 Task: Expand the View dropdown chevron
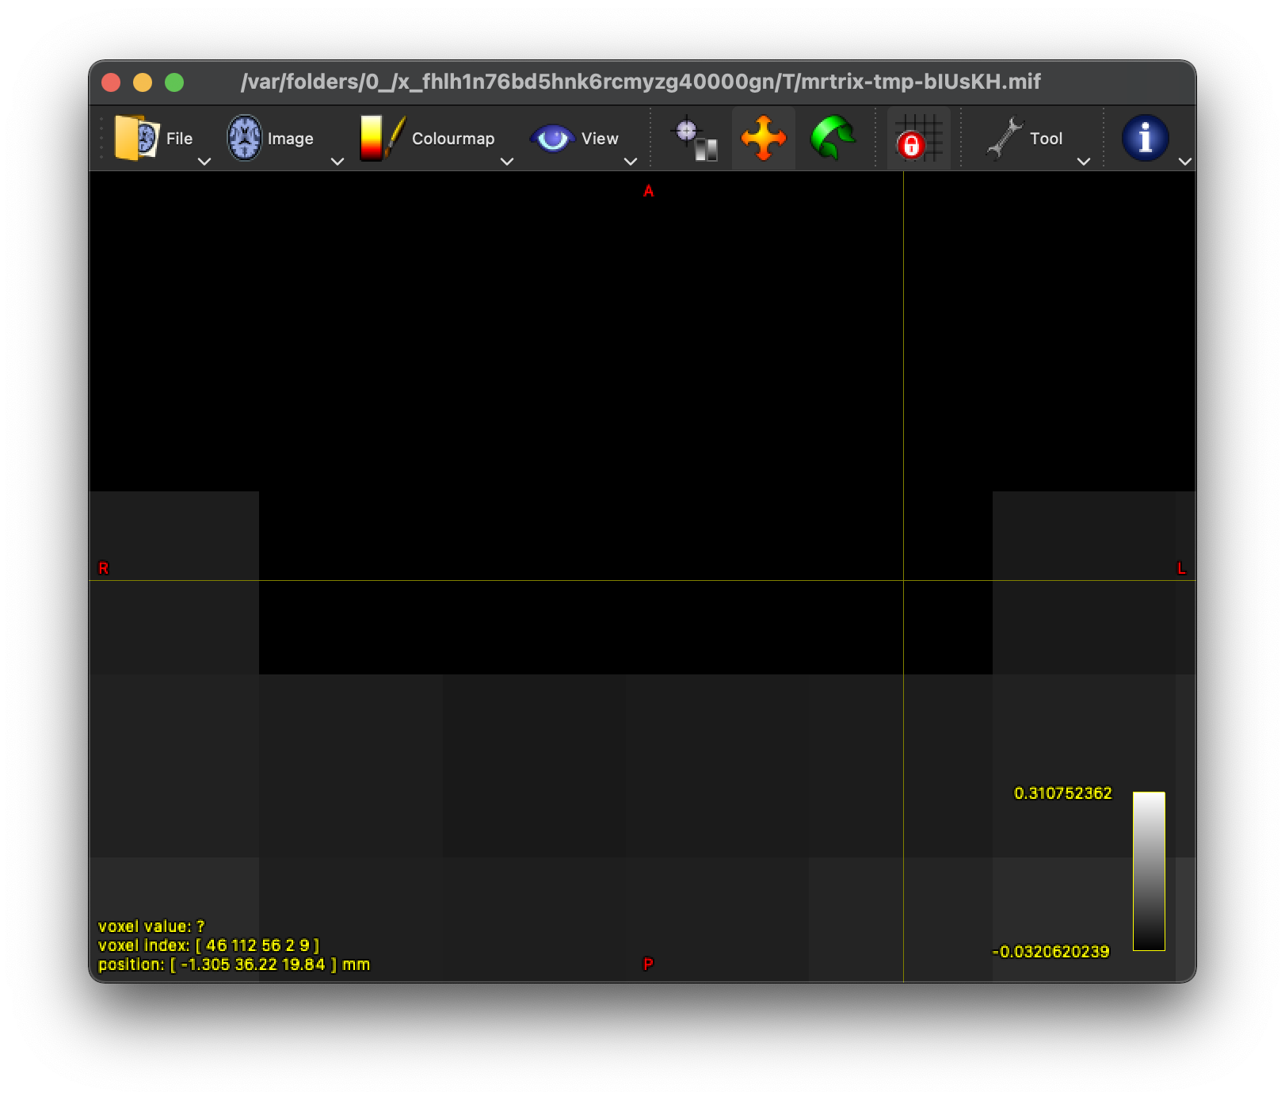click(631, 161)
